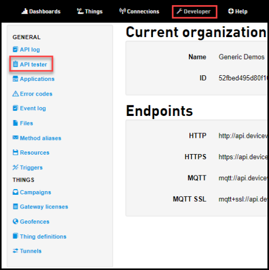The height and width of the screenshot is (270, 269).
Task: Open the Help menu
Action: coord(238,11)
